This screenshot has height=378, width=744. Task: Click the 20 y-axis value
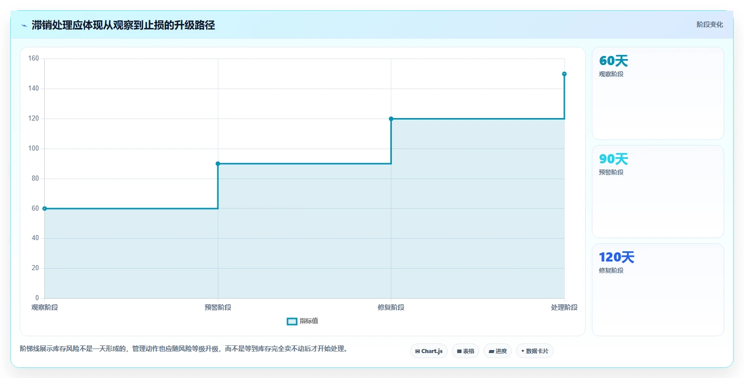[x=35, y=268]
